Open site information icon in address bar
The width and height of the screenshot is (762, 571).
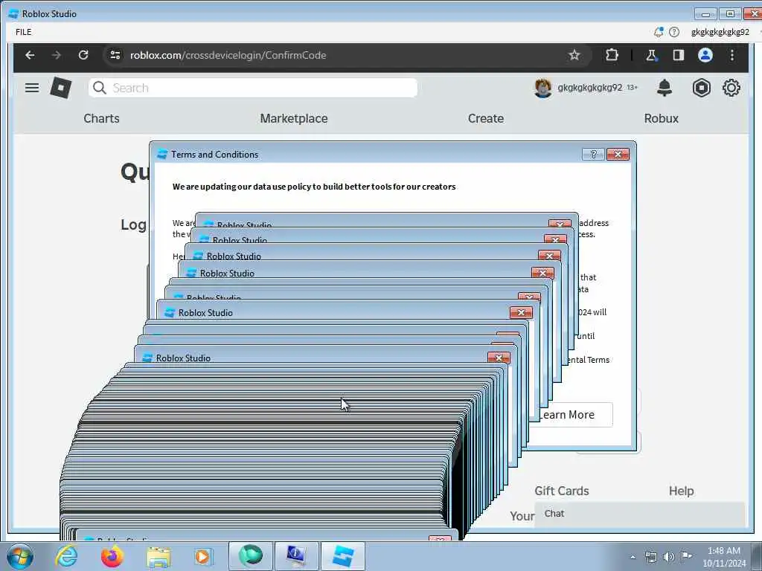[x=115, y=55]
